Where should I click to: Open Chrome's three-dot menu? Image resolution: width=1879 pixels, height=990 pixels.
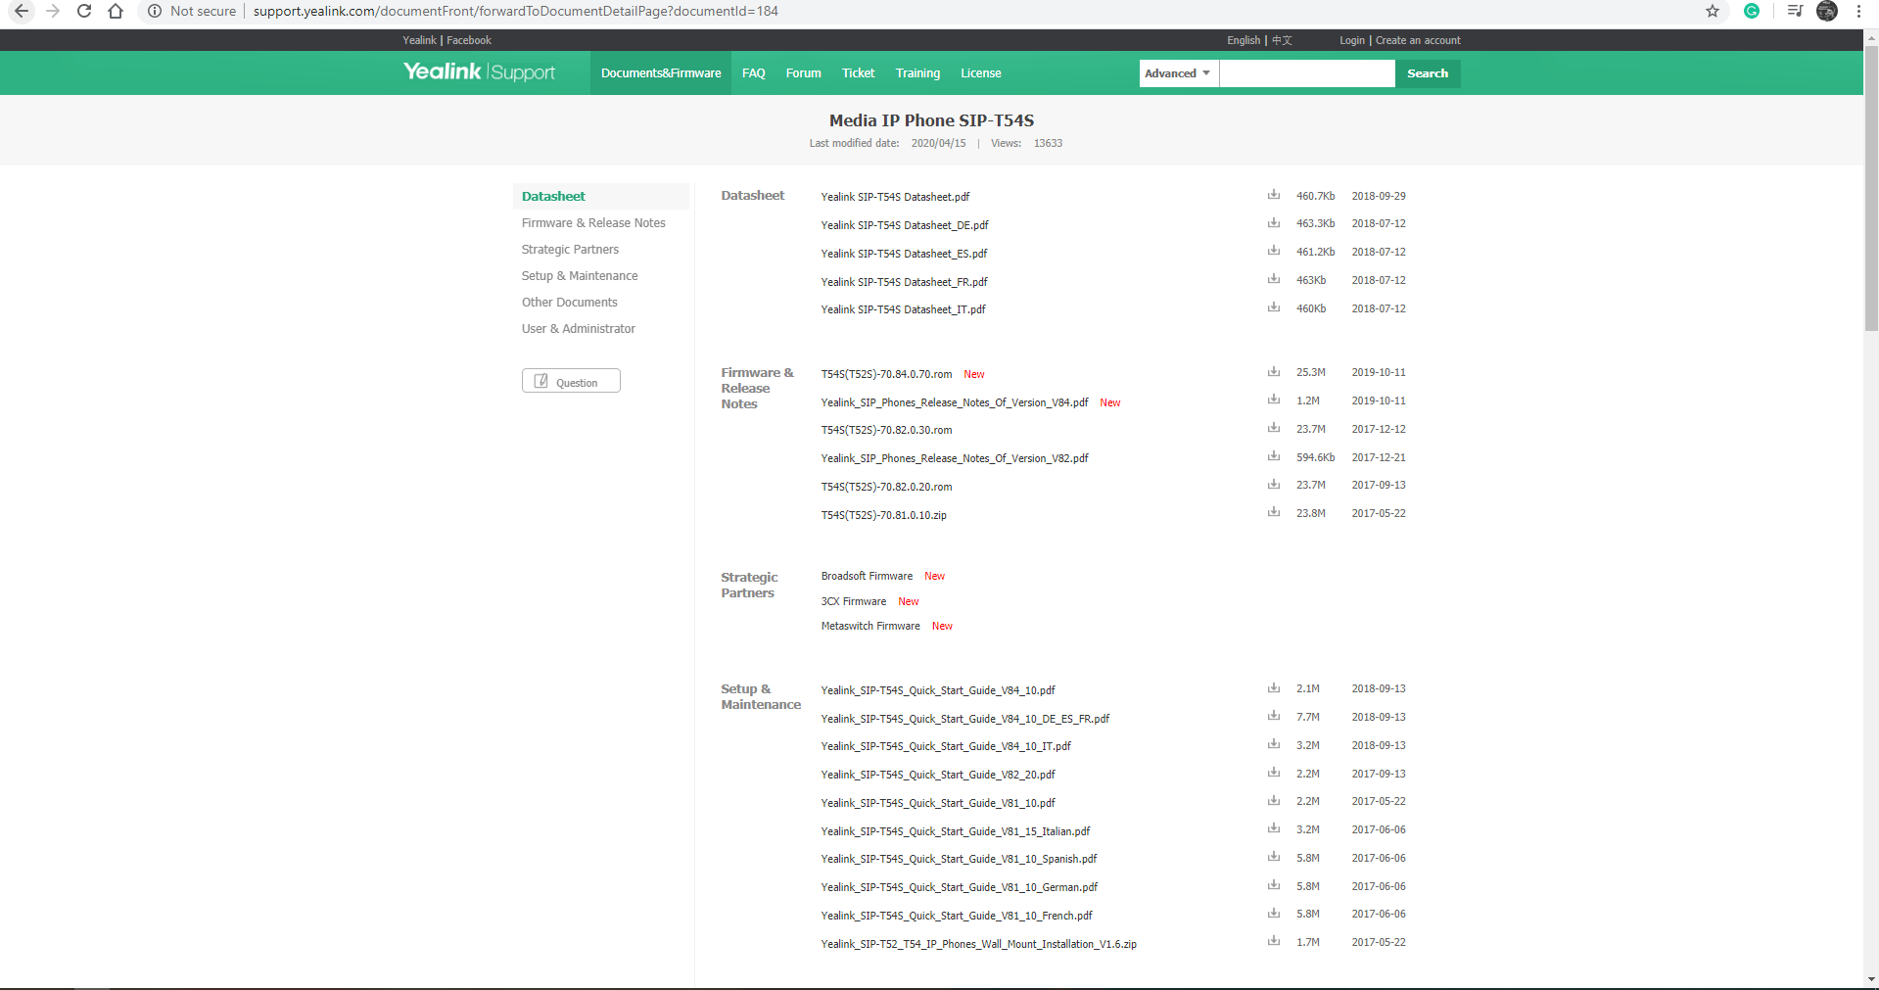tap(1859, 11)
